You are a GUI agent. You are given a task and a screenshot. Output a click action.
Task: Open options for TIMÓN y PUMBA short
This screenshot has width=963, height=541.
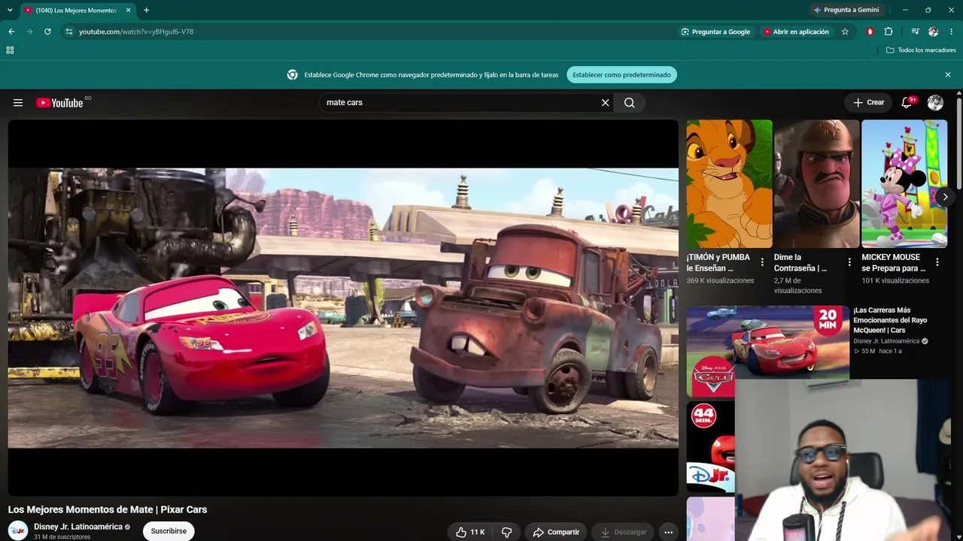pos(762,262)
